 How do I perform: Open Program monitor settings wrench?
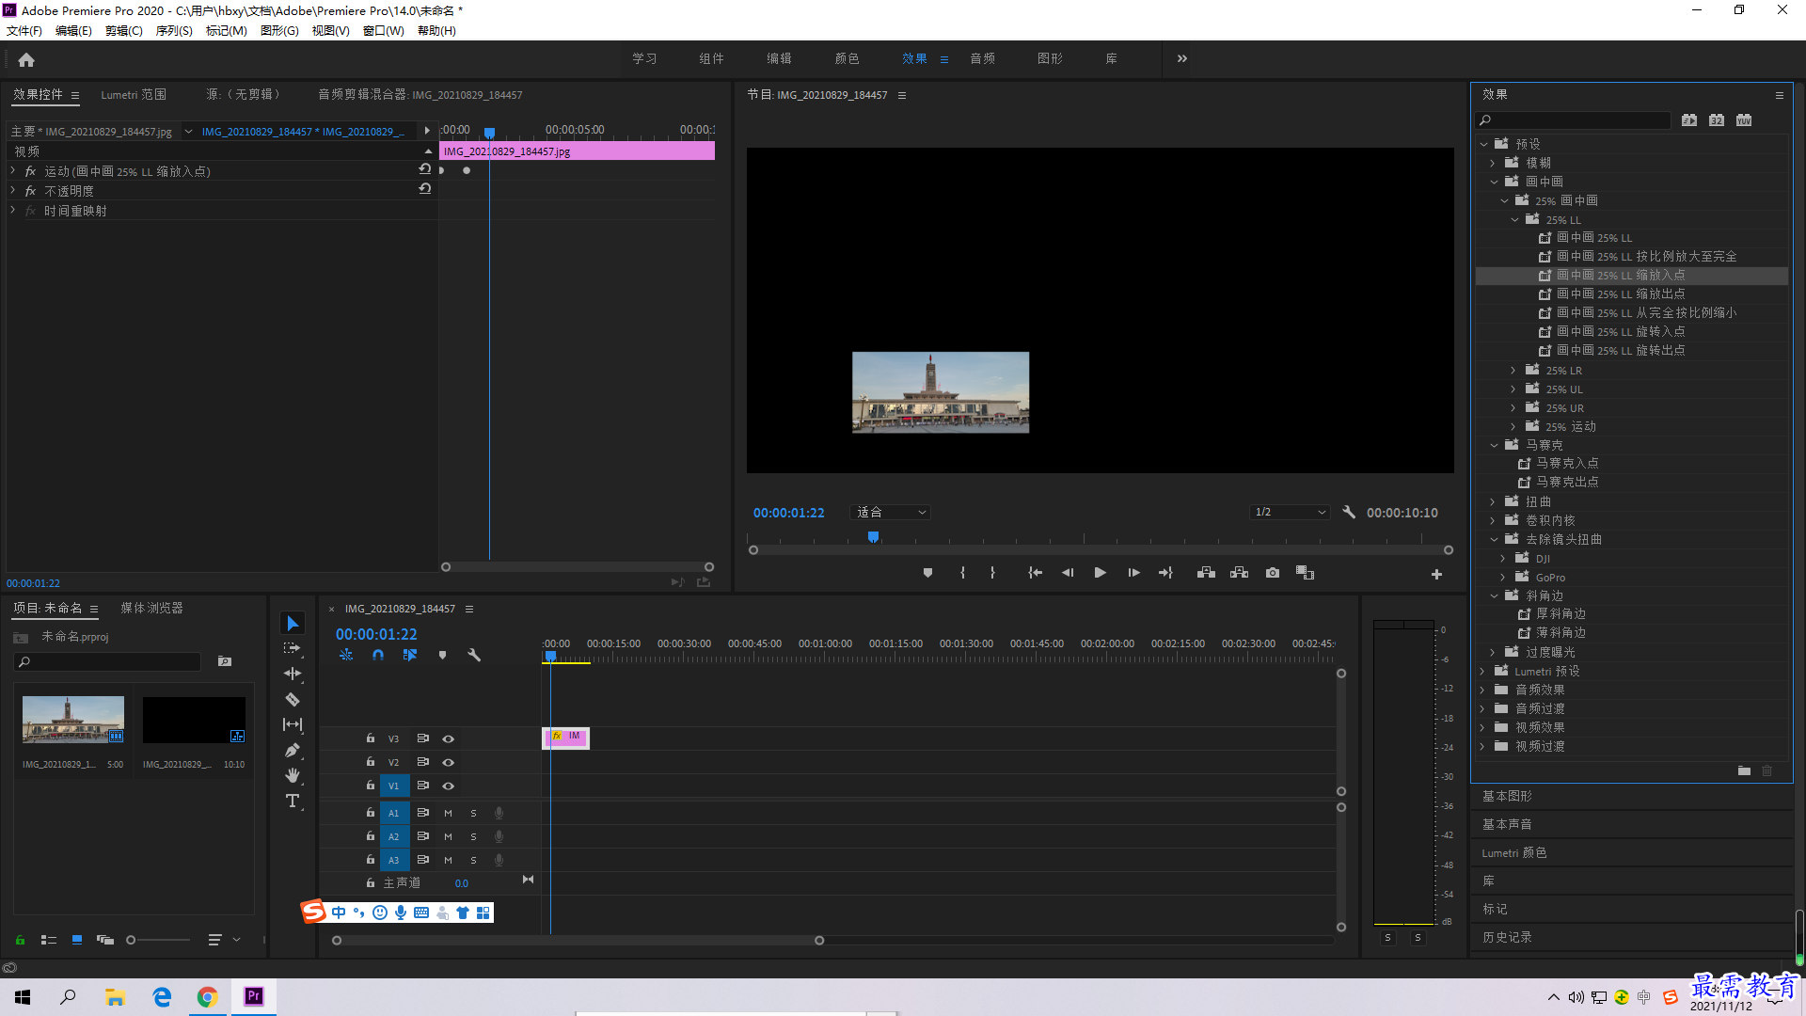click(1349, 512)
